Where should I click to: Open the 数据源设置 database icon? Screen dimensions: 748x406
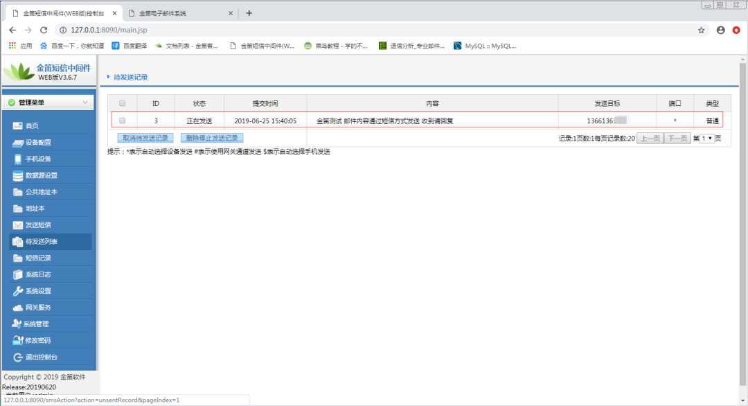click(x=17, y=175)
